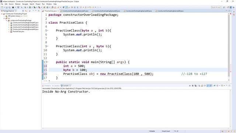Click the New file toolbar icon
The height and width of the screenshot is (133, 236).
tap(2, 7)
